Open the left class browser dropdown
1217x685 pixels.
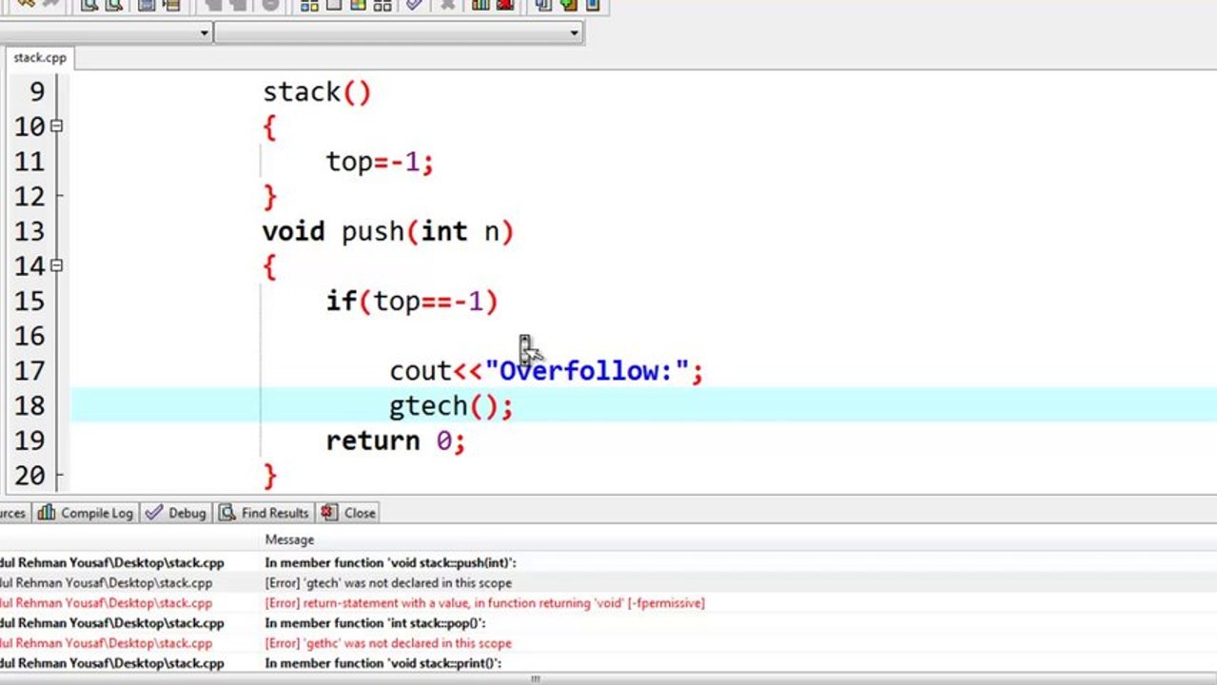coord(204,33)
